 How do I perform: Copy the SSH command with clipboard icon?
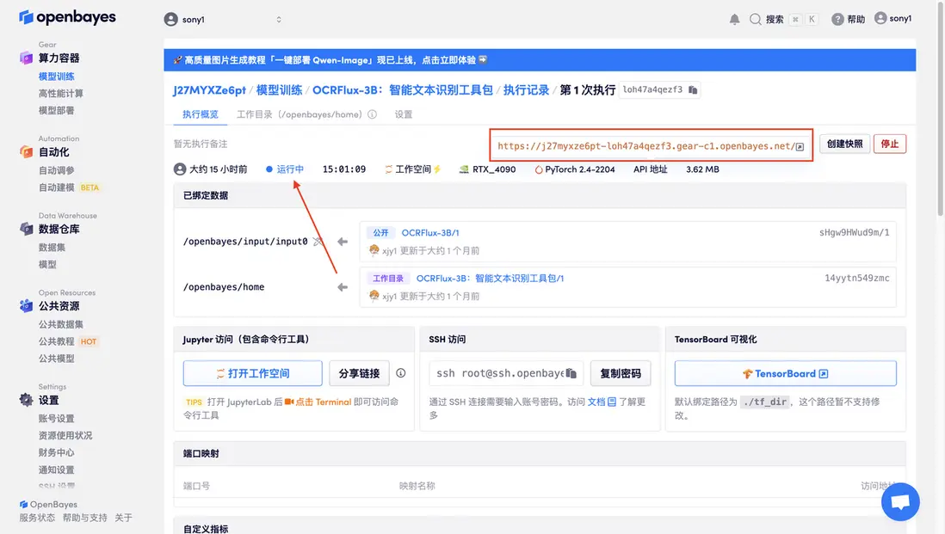pos(571,373)
